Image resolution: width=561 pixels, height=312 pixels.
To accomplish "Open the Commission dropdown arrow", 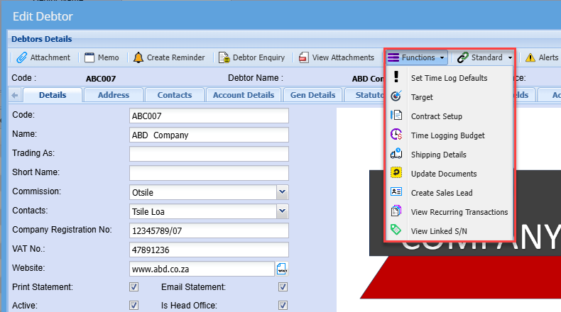I will 283,192.
